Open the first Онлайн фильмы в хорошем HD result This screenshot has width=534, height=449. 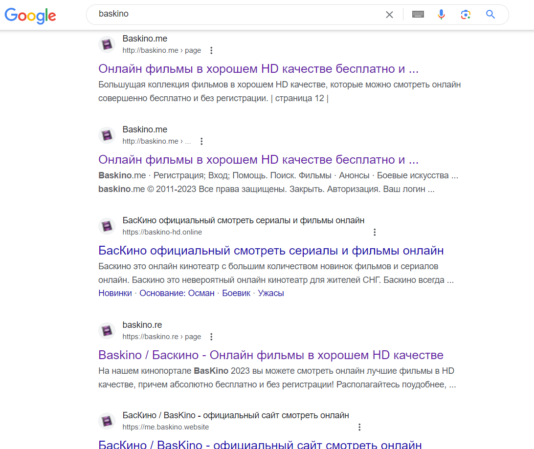click(x=259, y=69)
